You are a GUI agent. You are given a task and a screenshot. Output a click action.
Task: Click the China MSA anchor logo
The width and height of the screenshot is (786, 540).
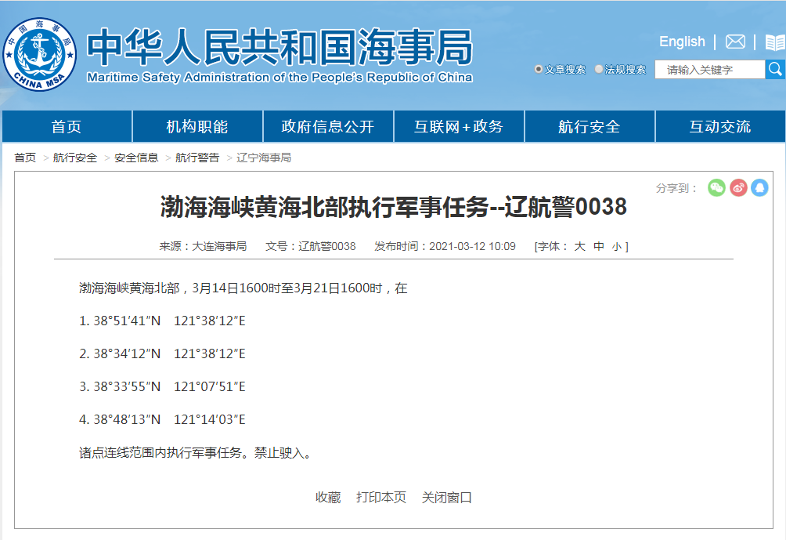[40, 54]
